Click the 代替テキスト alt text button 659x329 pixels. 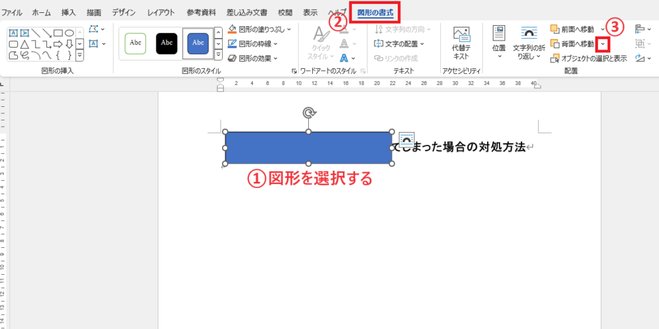[461, 43]
